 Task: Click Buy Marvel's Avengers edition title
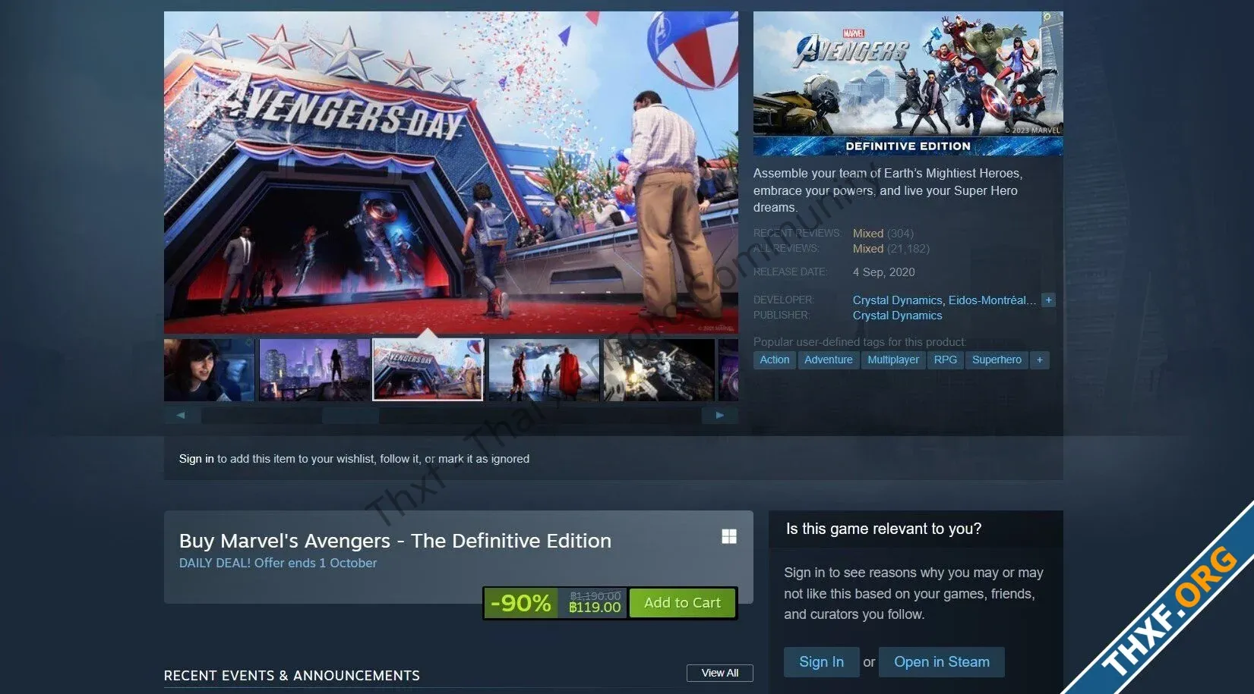click(395, 541)
